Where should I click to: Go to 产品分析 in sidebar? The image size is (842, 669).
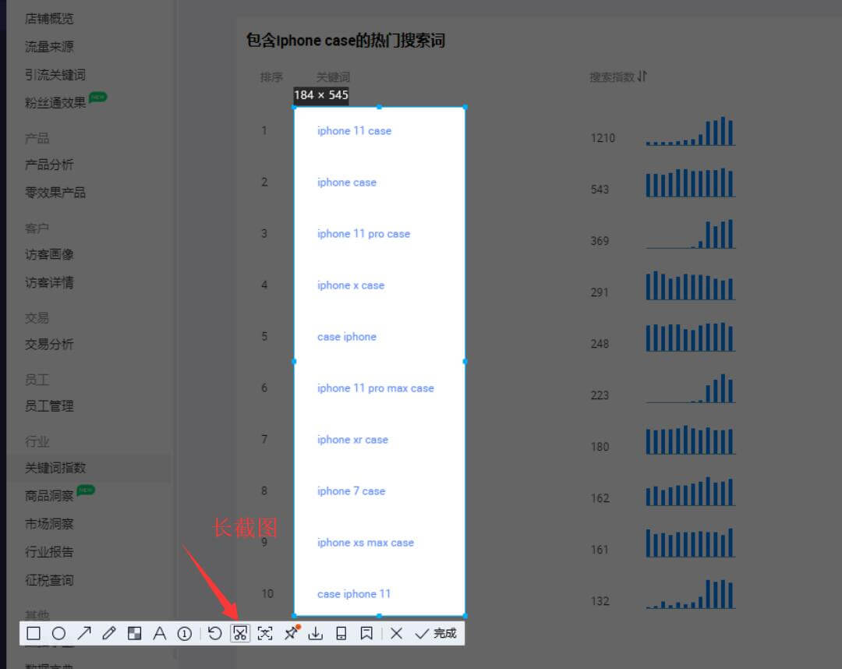(x=49, y=165)
